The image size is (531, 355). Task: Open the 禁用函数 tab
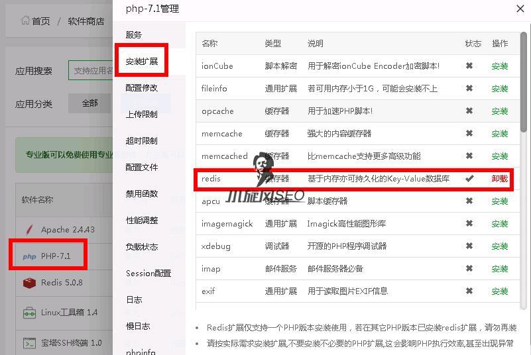point(142,193)
